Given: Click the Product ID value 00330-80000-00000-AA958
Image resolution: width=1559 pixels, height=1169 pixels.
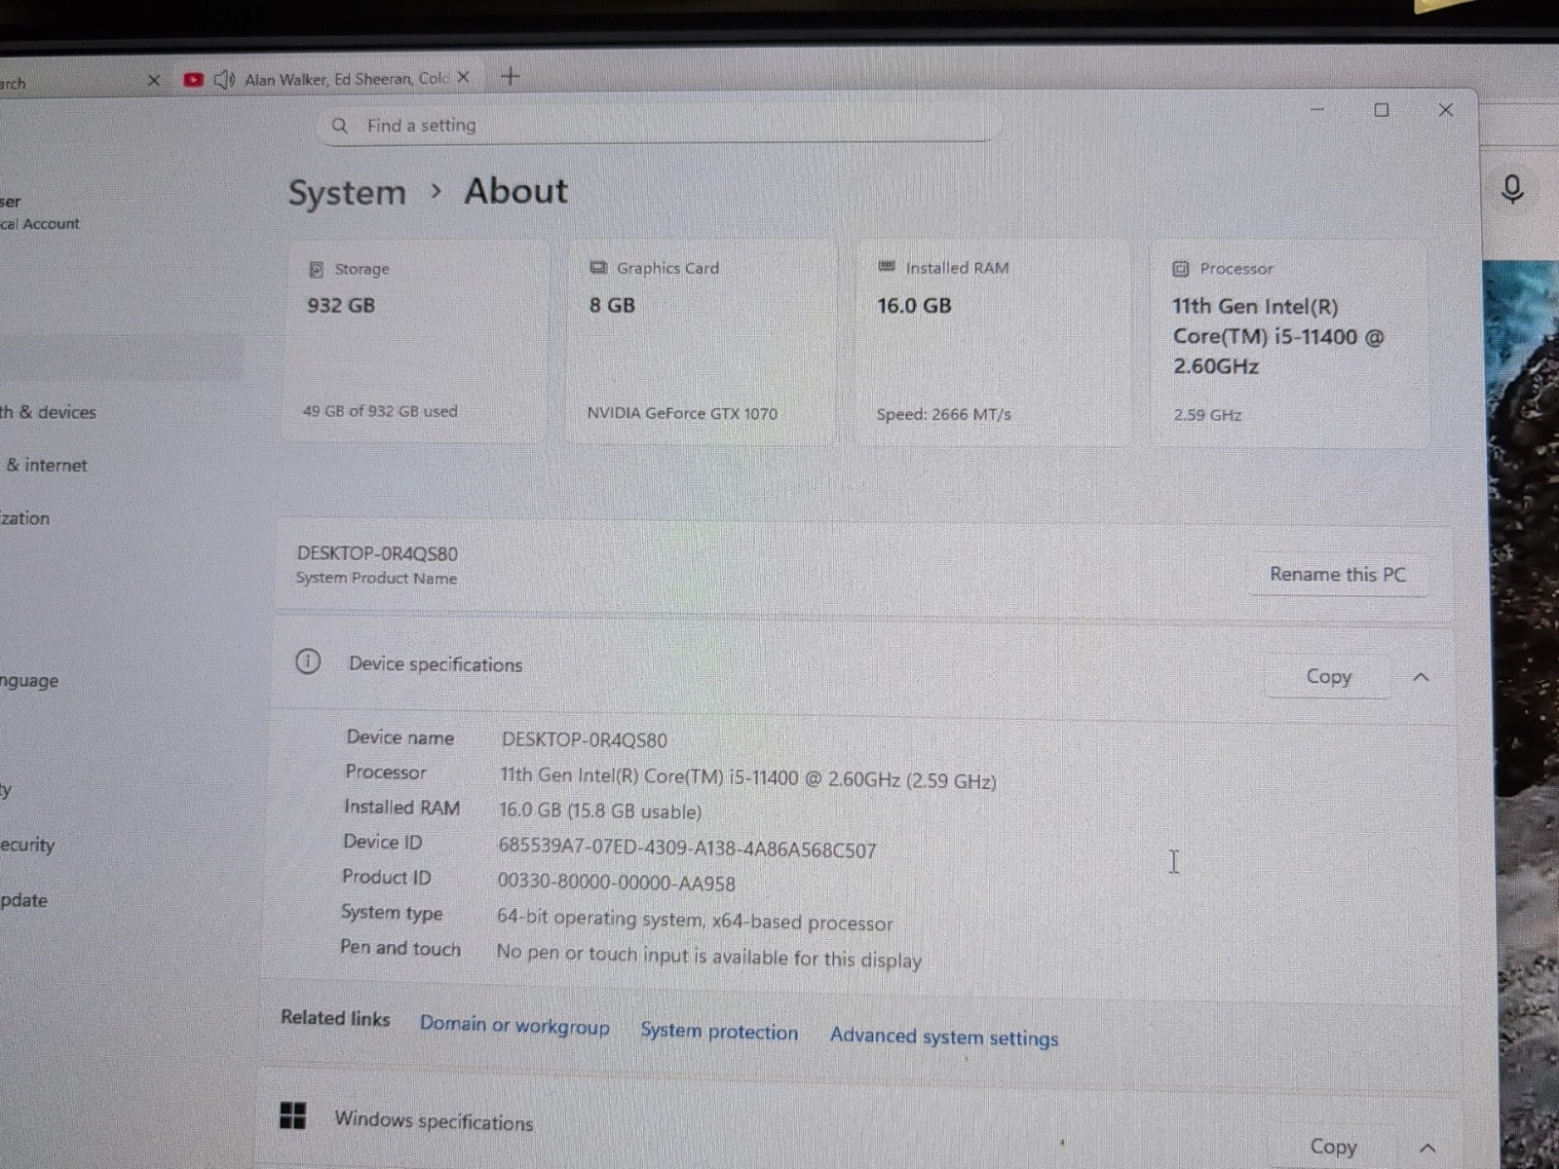Looking at the screenshot, I should pos(616,883).
